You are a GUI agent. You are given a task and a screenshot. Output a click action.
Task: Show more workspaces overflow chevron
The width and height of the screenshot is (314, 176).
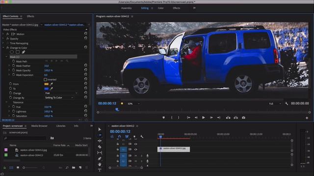point(194,8)
